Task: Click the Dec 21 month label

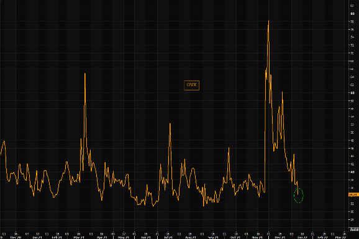Action: tap(279, 237)
